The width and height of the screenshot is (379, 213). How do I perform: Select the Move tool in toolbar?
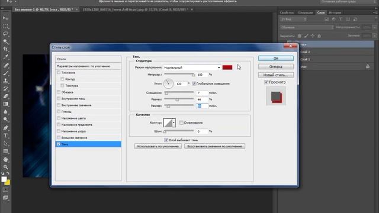[x=5, y=18]
